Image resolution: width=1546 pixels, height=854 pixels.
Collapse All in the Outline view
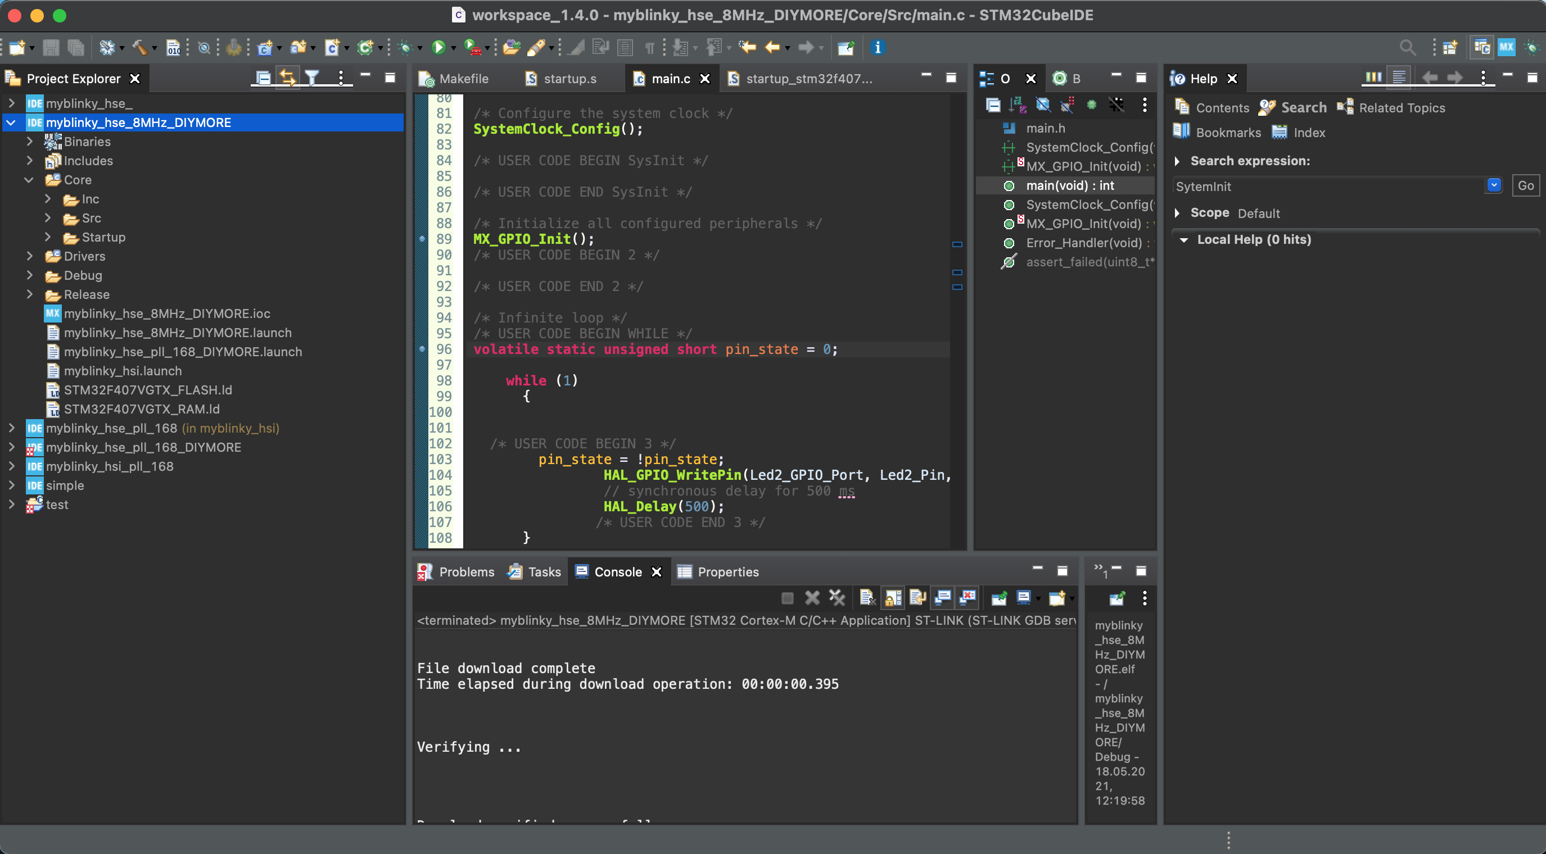[993, 105]
